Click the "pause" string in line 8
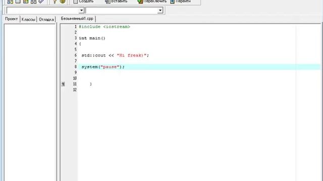The width and height of the screenshot is (323, 181). pyautogui.click(x=110, y=67)
